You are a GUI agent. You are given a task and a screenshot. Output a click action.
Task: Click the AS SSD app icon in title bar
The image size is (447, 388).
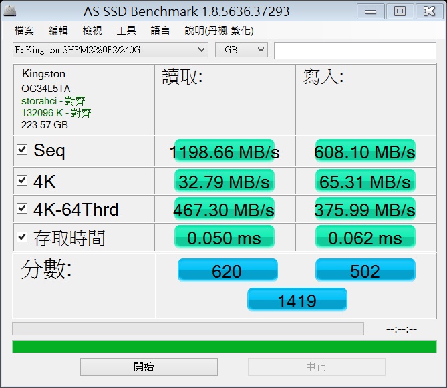click(x=10, y=11)
